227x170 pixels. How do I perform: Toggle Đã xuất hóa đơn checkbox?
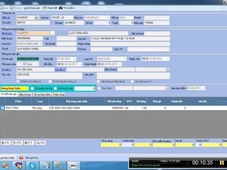click(32, 88)
